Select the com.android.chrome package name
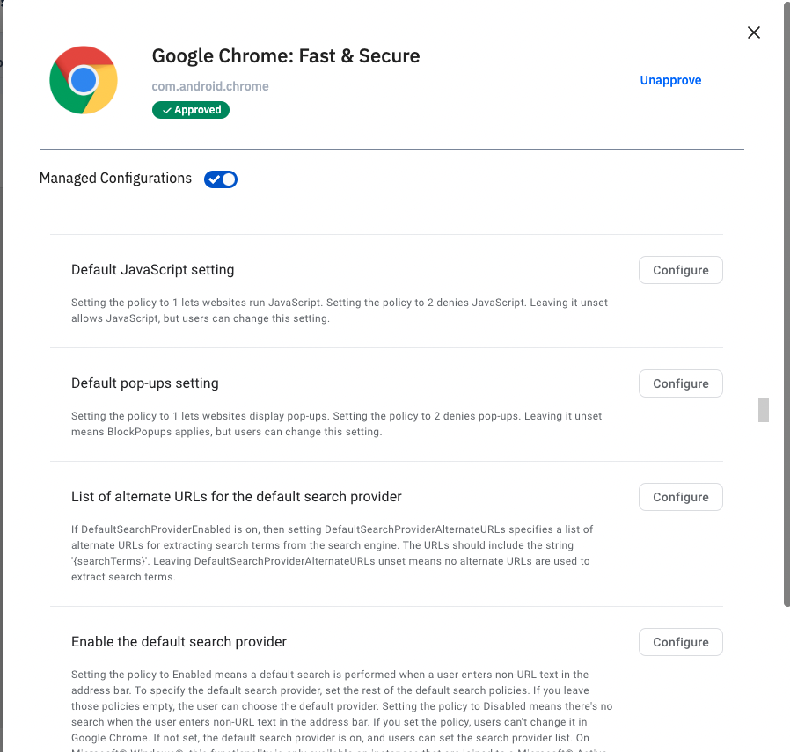Image resolution: width=790 pixels, height=752 pixels. point(210,86)
